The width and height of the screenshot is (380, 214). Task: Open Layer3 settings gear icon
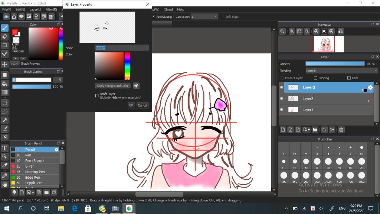(x=370, y=88)
